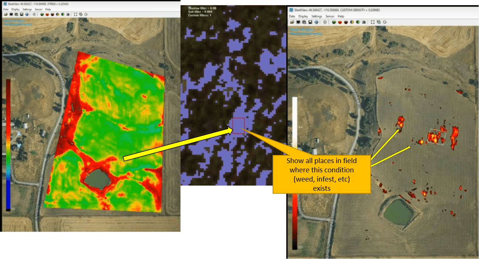This screenshot has width=479, height=259.
Task: Open the Data menu on the left window
Action: 6,10
